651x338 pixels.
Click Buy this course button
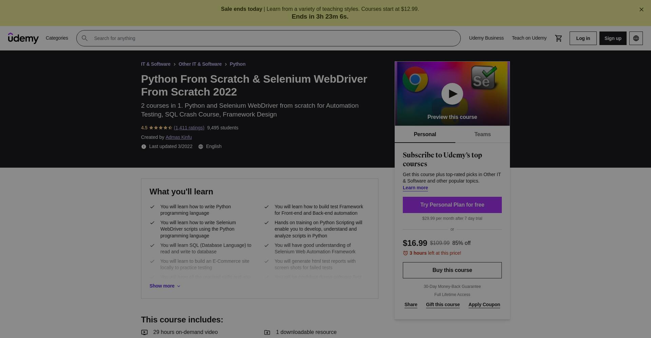452,270
